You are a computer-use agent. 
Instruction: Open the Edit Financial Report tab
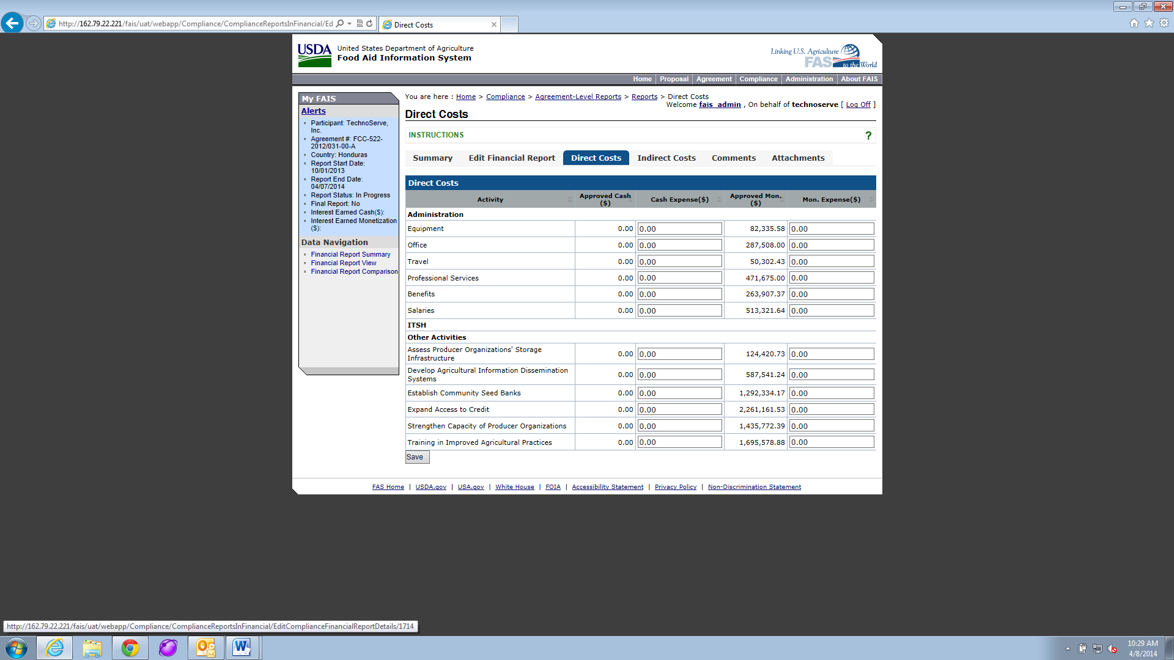pyautogui.click(x=511, y=158)
